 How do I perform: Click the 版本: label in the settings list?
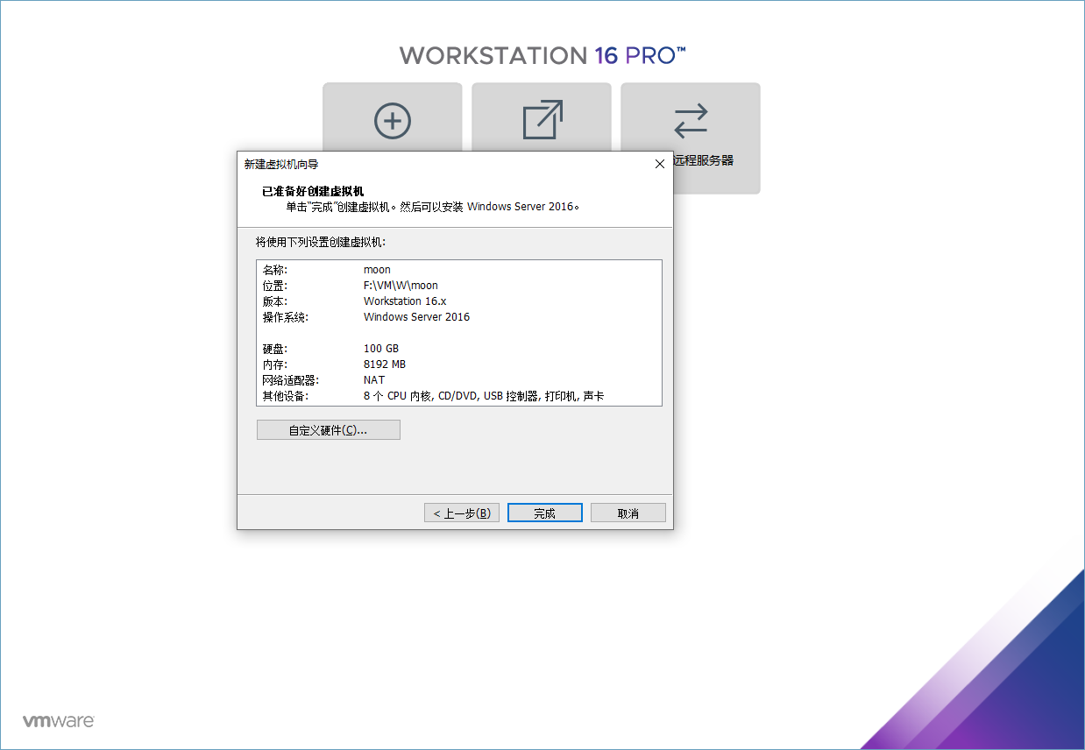point(275,301)
